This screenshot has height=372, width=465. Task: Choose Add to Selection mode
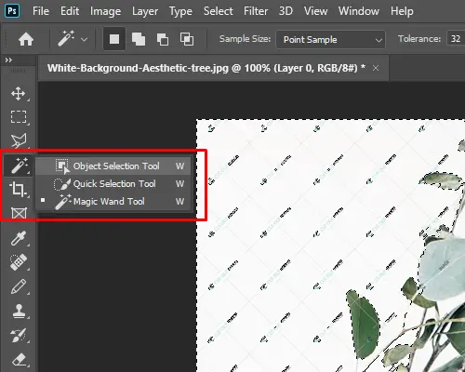pyautogui.click(x=139, y=39)
